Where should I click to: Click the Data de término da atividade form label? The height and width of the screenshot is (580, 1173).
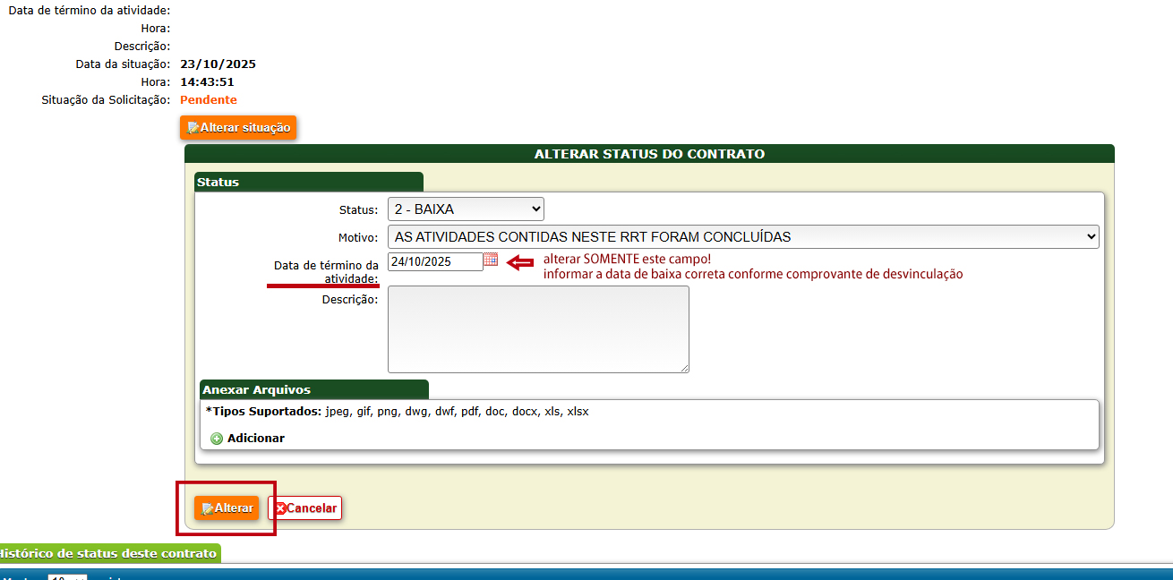[326, 272]
